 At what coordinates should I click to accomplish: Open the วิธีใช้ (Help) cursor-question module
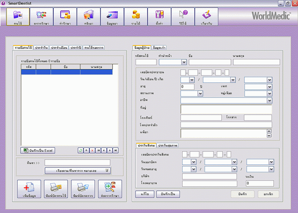(183, 16)
